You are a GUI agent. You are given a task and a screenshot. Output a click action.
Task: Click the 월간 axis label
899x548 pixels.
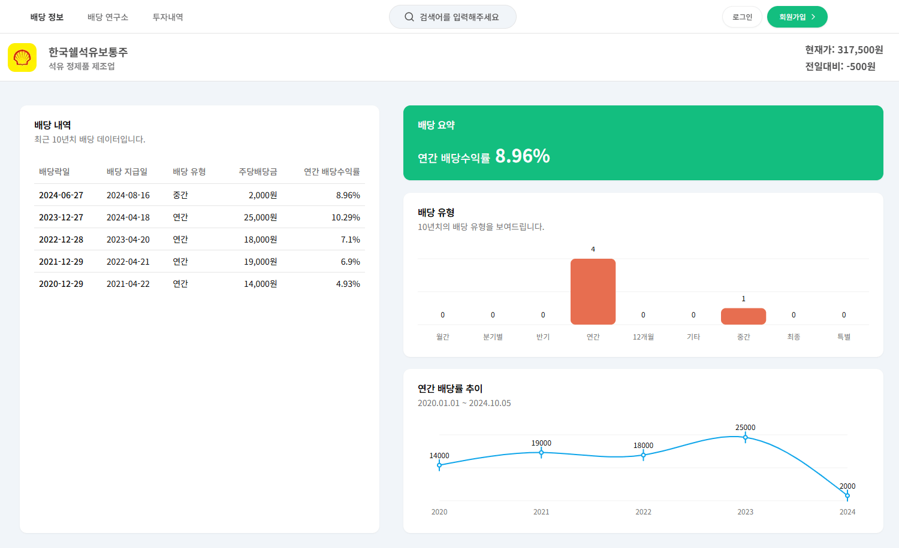[443, 337]
